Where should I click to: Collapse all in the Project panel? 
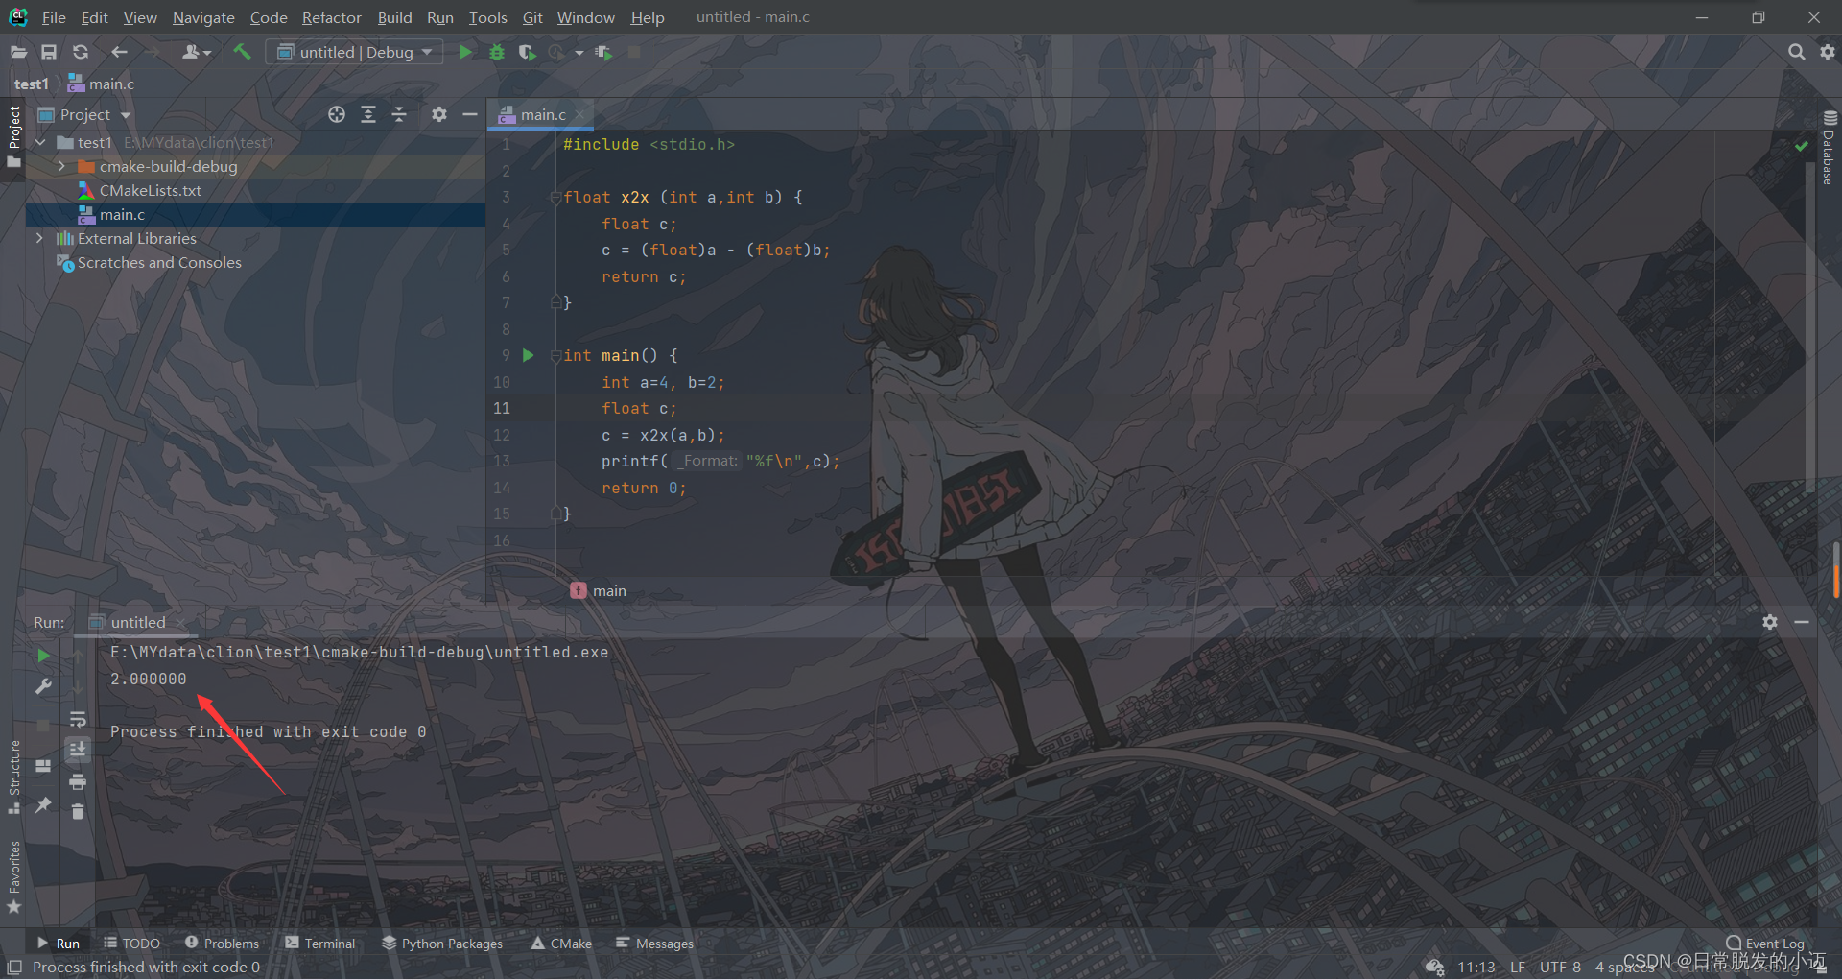click(399, 114)
